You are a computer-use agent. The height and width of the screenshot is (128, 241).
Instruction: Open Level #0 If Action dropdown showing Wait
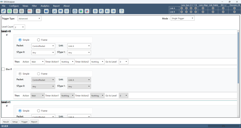[x=38, y=61]
